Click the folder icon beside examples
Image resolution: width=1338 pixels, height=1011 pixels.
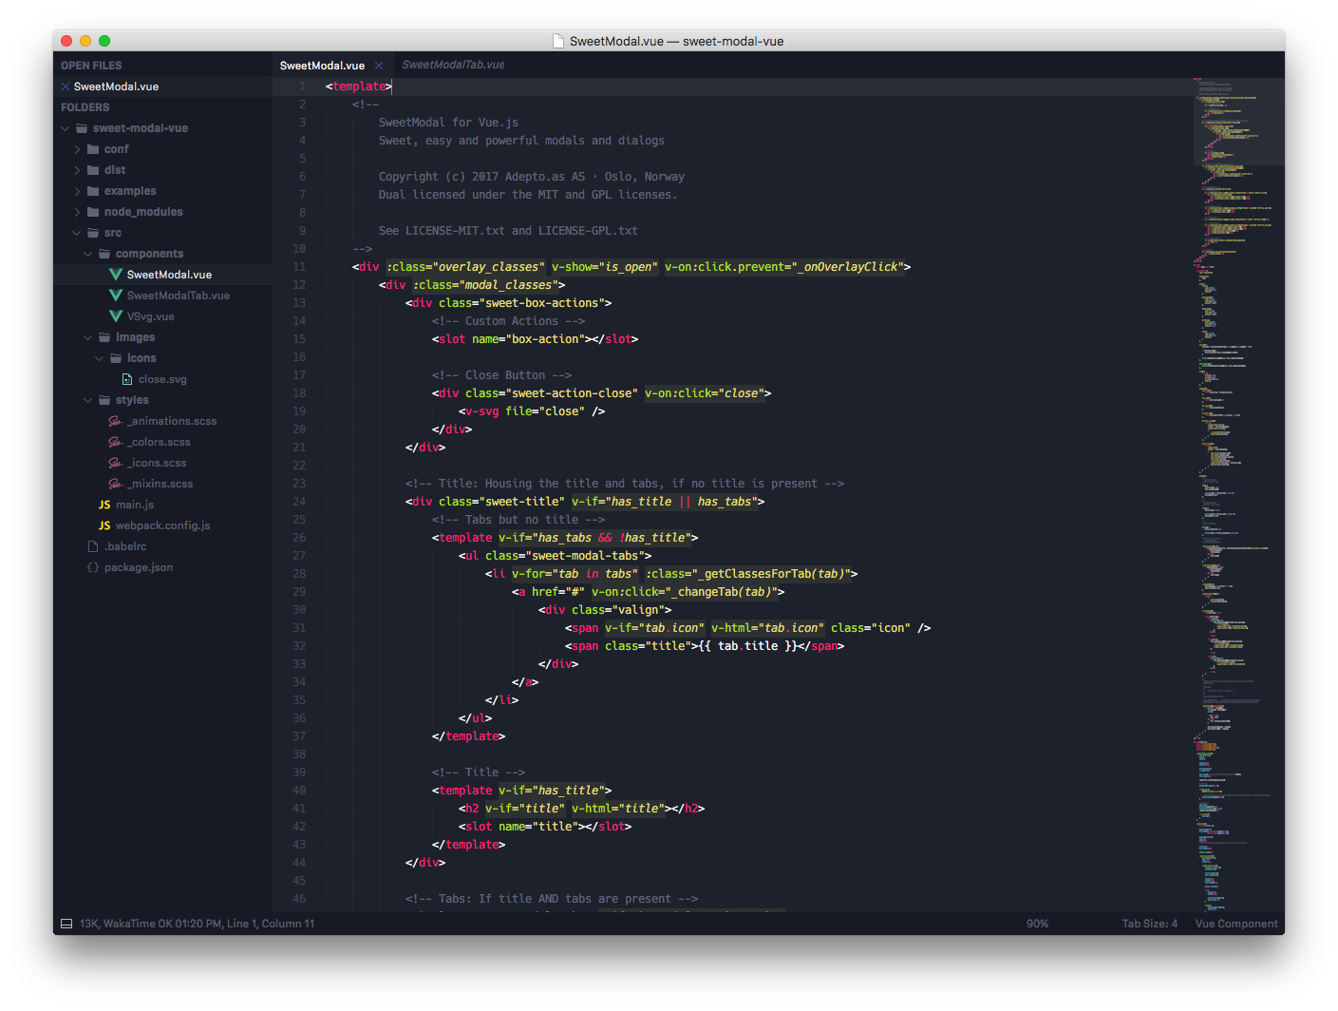tap(93, 191)
